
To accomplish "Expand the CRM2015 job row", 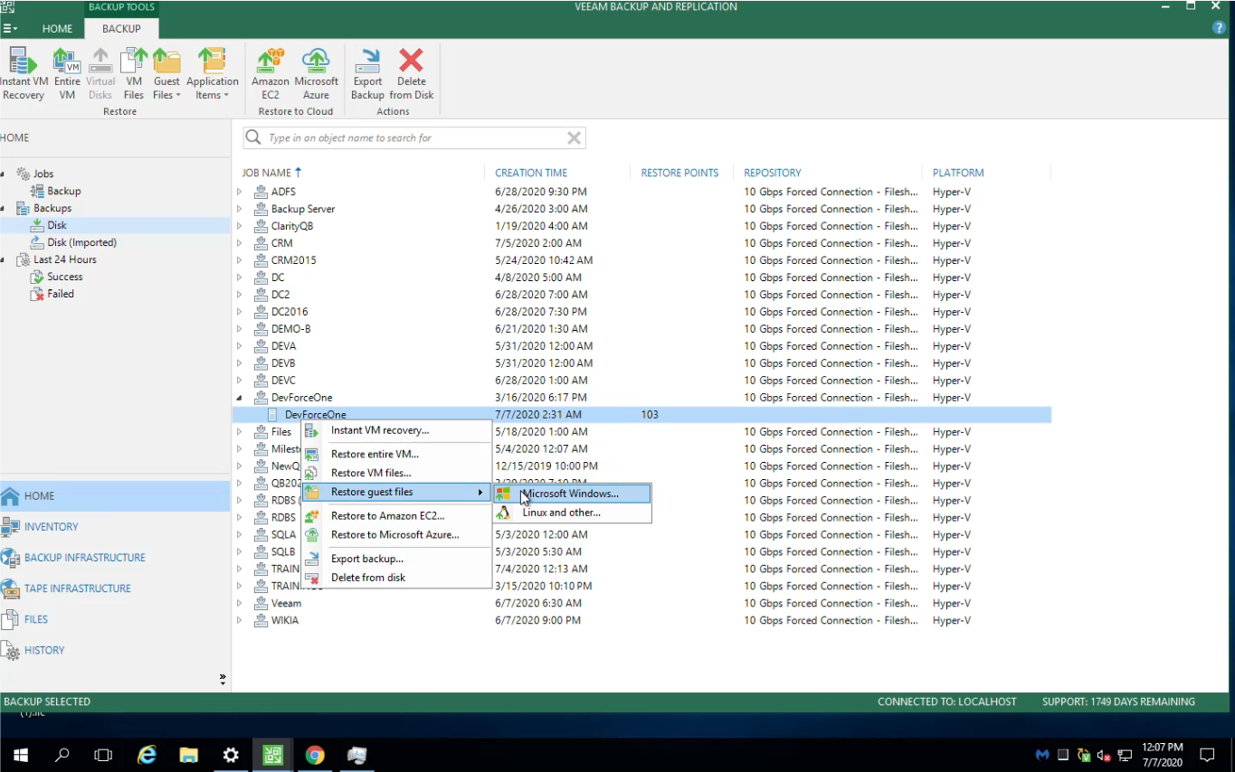I will coord(240,260).
